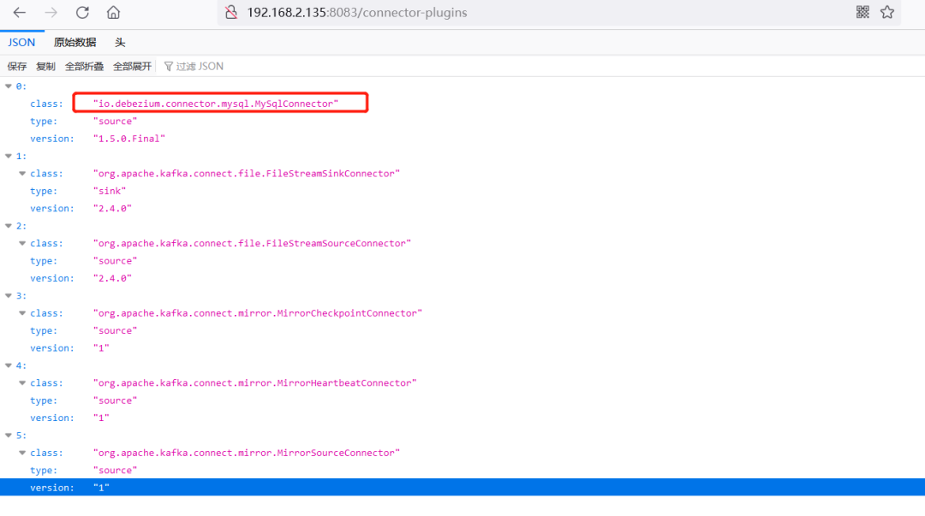Screen dimensions: 925x516
Task: Click the "2.4.0" version under item 2
Action: (x=113, y=278)
